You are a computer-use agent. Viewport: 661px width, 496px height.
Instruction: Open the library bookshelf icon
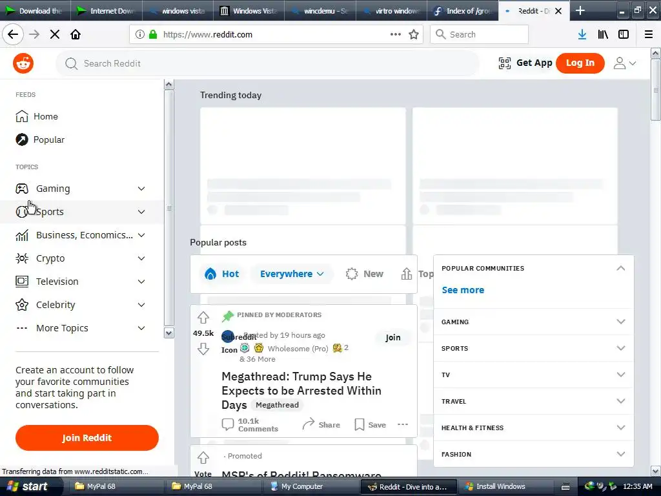point(603,34)
